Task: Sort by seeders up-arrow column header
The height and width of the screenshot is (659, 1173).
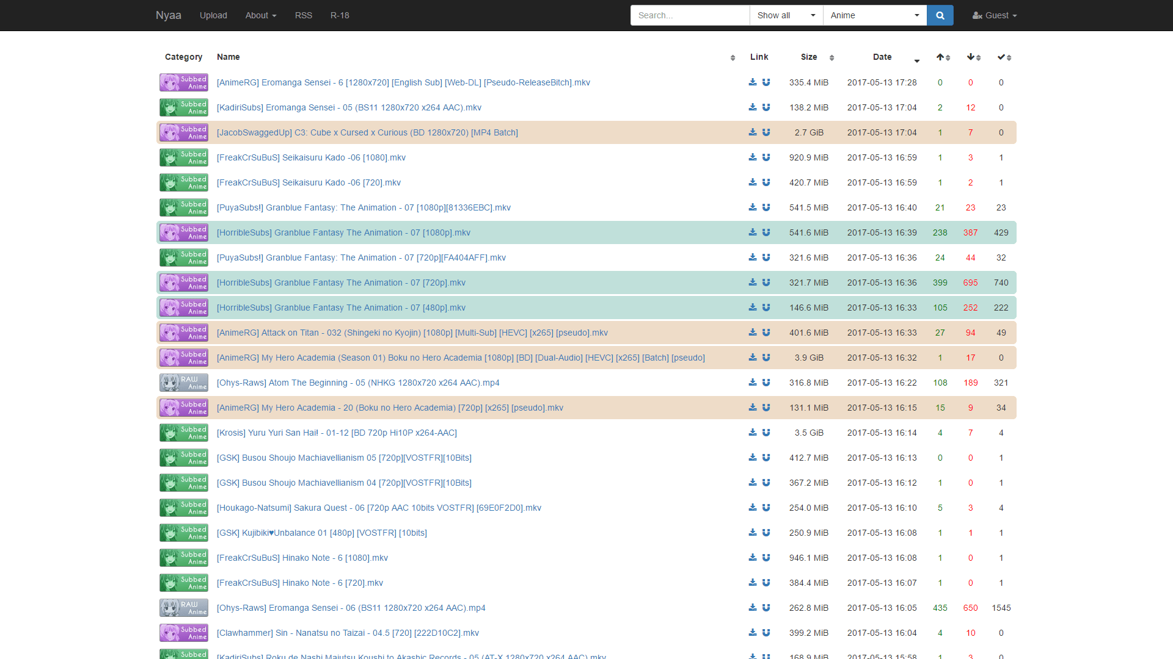Action: (943, 57)
